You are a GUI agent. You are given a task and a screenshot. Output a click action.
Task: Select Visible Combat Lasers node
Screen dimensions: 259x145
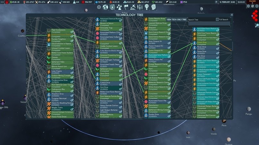click(109, 47)
